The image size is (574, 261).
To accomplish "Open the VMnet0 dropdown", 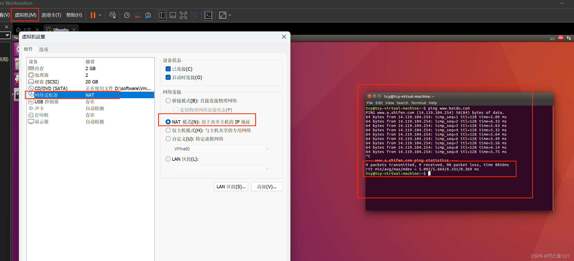I will pos(222,149).
